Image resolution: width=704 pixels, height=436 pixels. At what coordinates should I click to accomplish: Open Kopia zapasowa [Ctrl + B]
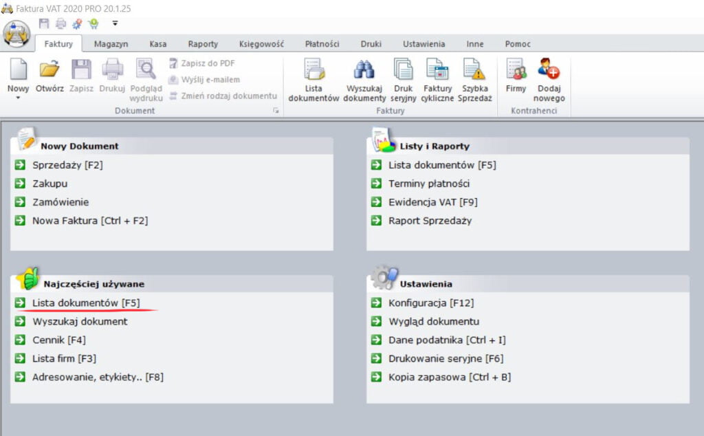(449, 377)
